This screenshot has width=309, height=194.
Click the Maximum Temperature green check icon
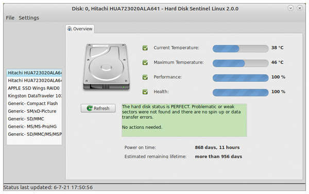coord(145,62)
